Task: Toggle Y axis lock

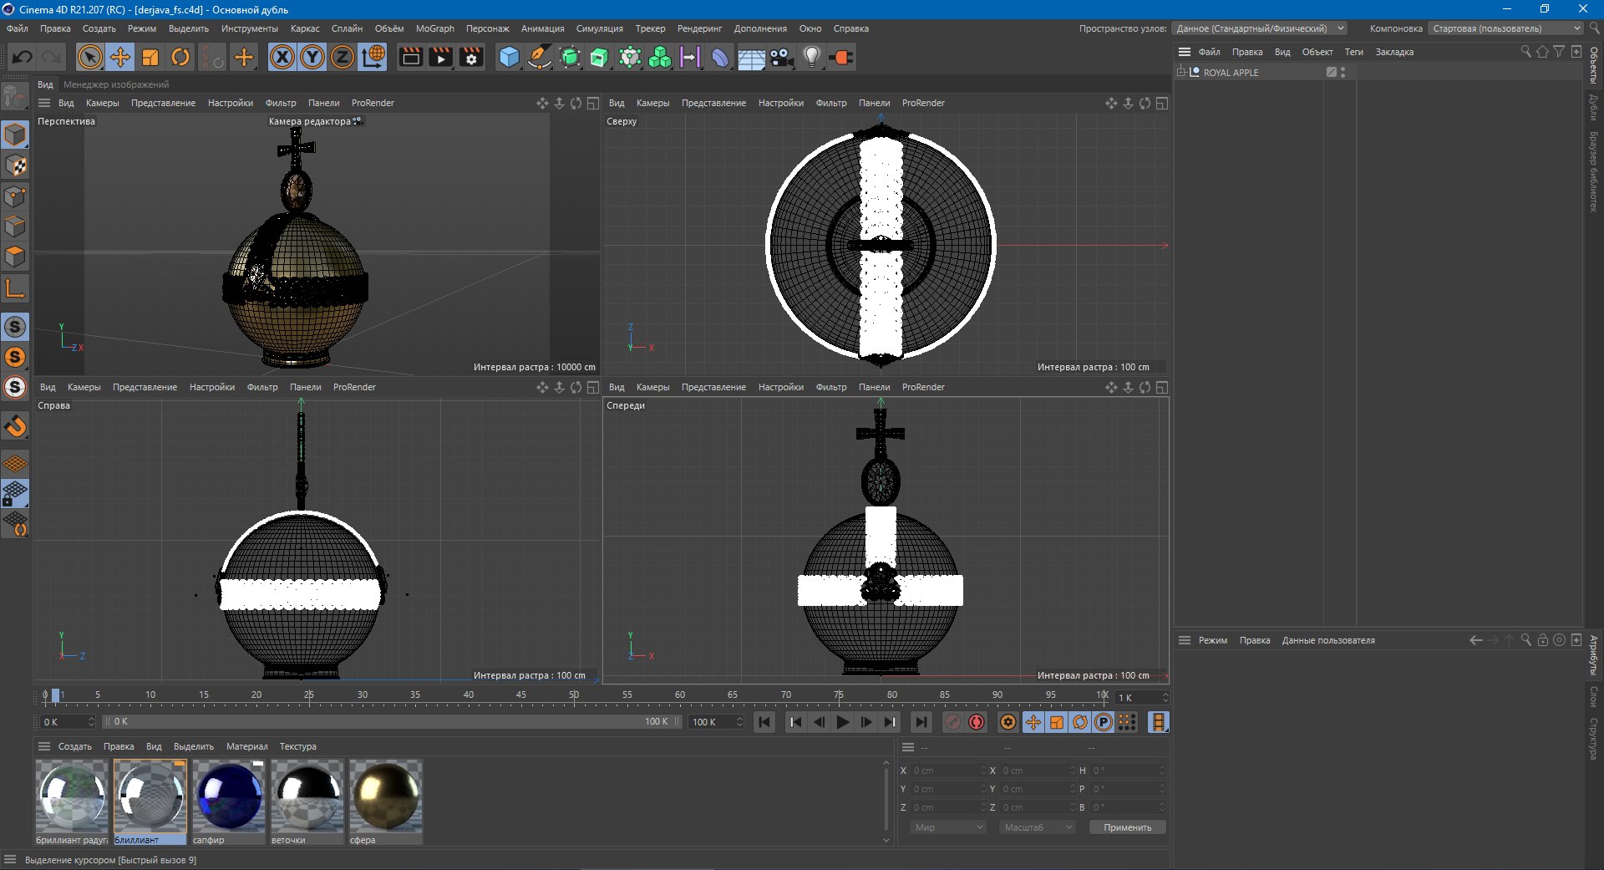Action: click(312, 57)
